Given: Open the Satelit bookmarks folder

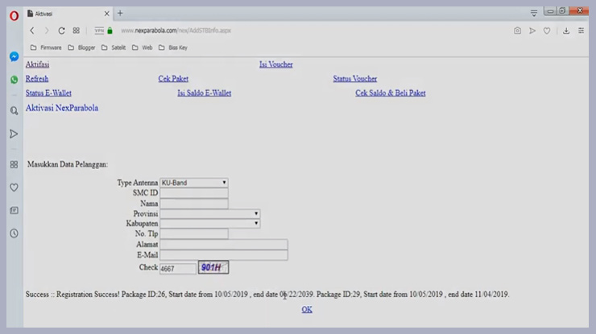Looking at the screenshot, I should 114,47.
